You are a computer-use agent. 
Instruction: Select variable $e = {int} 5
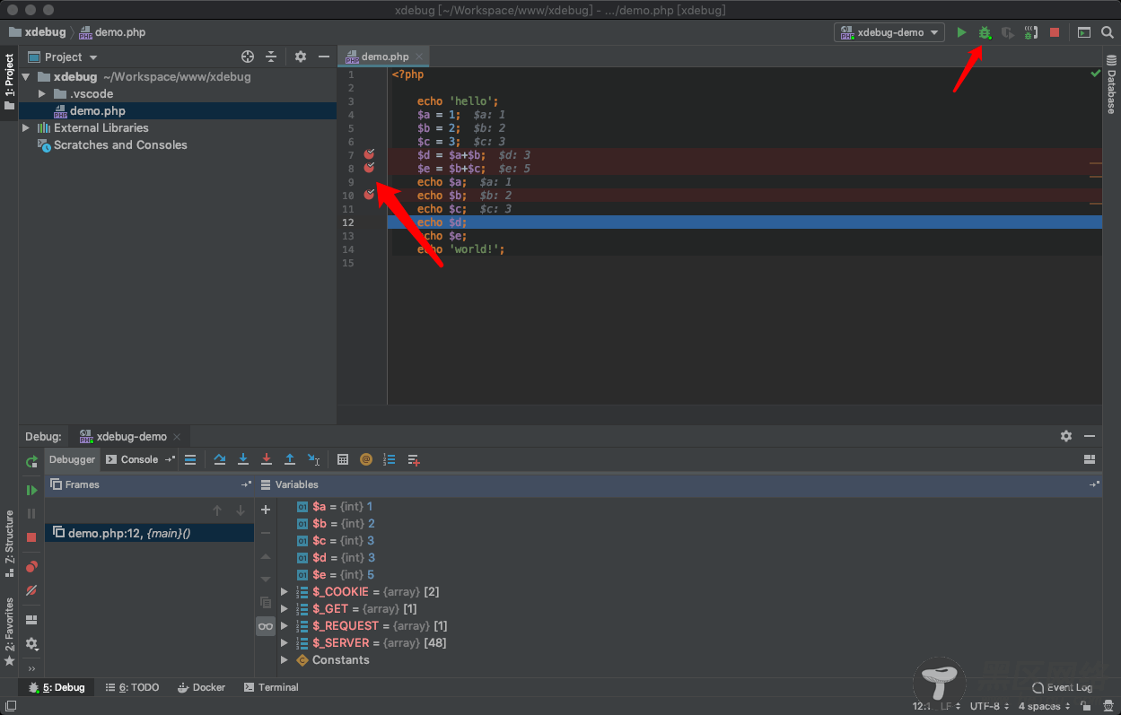(336, 575)
